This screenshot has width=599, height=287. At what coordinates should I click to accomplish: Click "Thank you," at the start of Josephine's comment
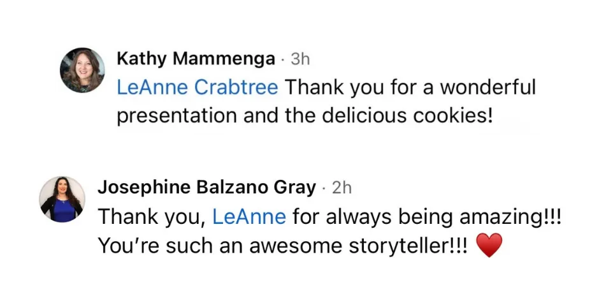click(151, 217)
